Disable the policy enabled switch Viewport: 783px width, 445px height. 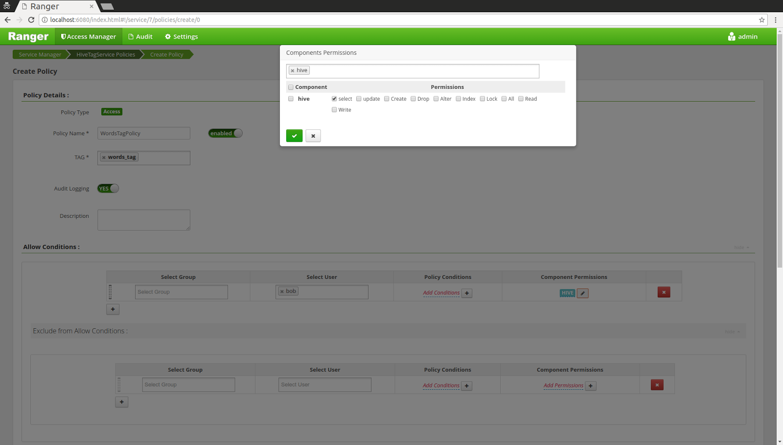click(225, 133)
